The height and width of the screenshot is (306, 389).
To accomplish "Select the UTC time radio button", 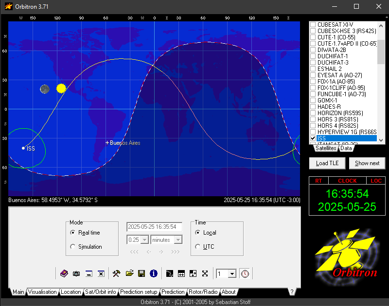I will click(198, 247).
